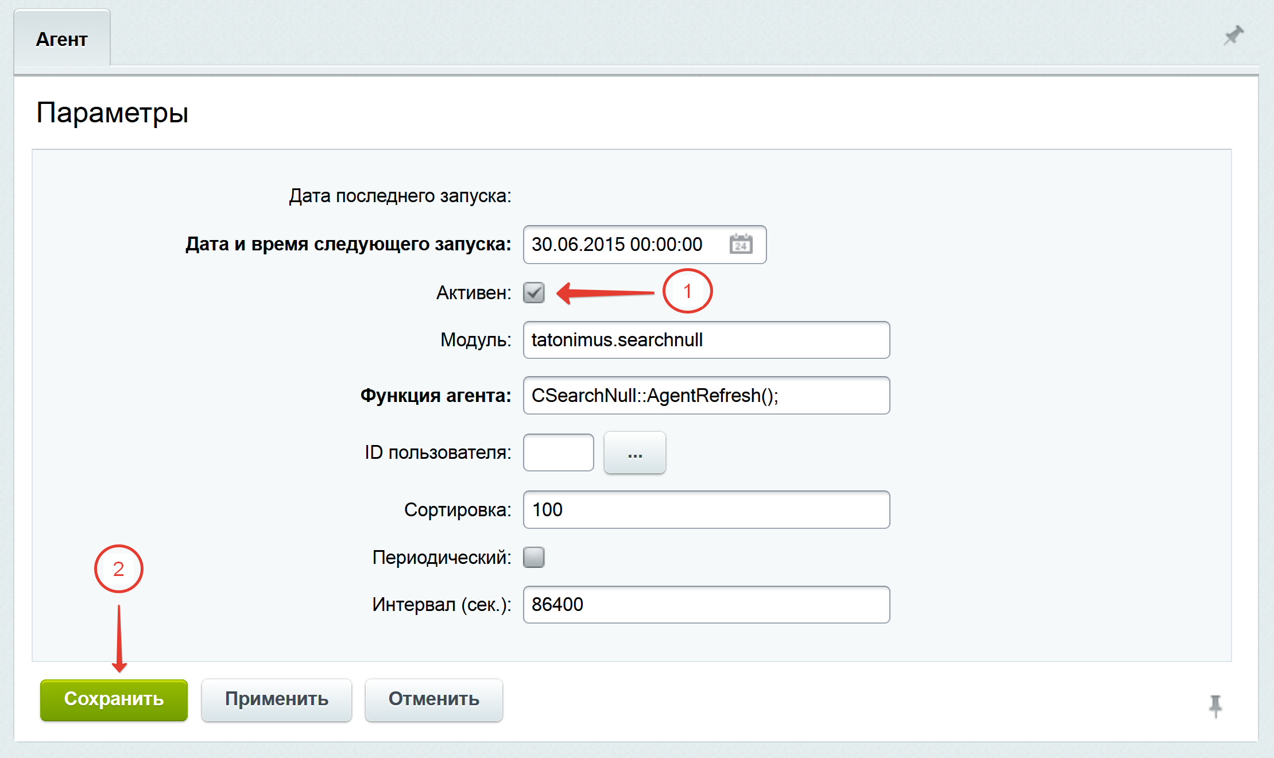Click the Параметры section heading

point(113,113)
